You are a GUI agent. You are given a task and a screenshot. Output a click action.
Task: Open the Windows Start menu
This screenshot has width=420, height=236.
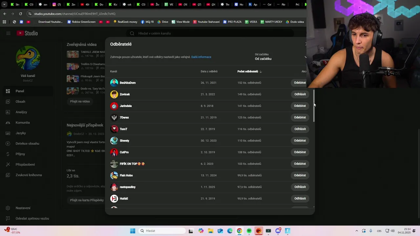(133, 231)
